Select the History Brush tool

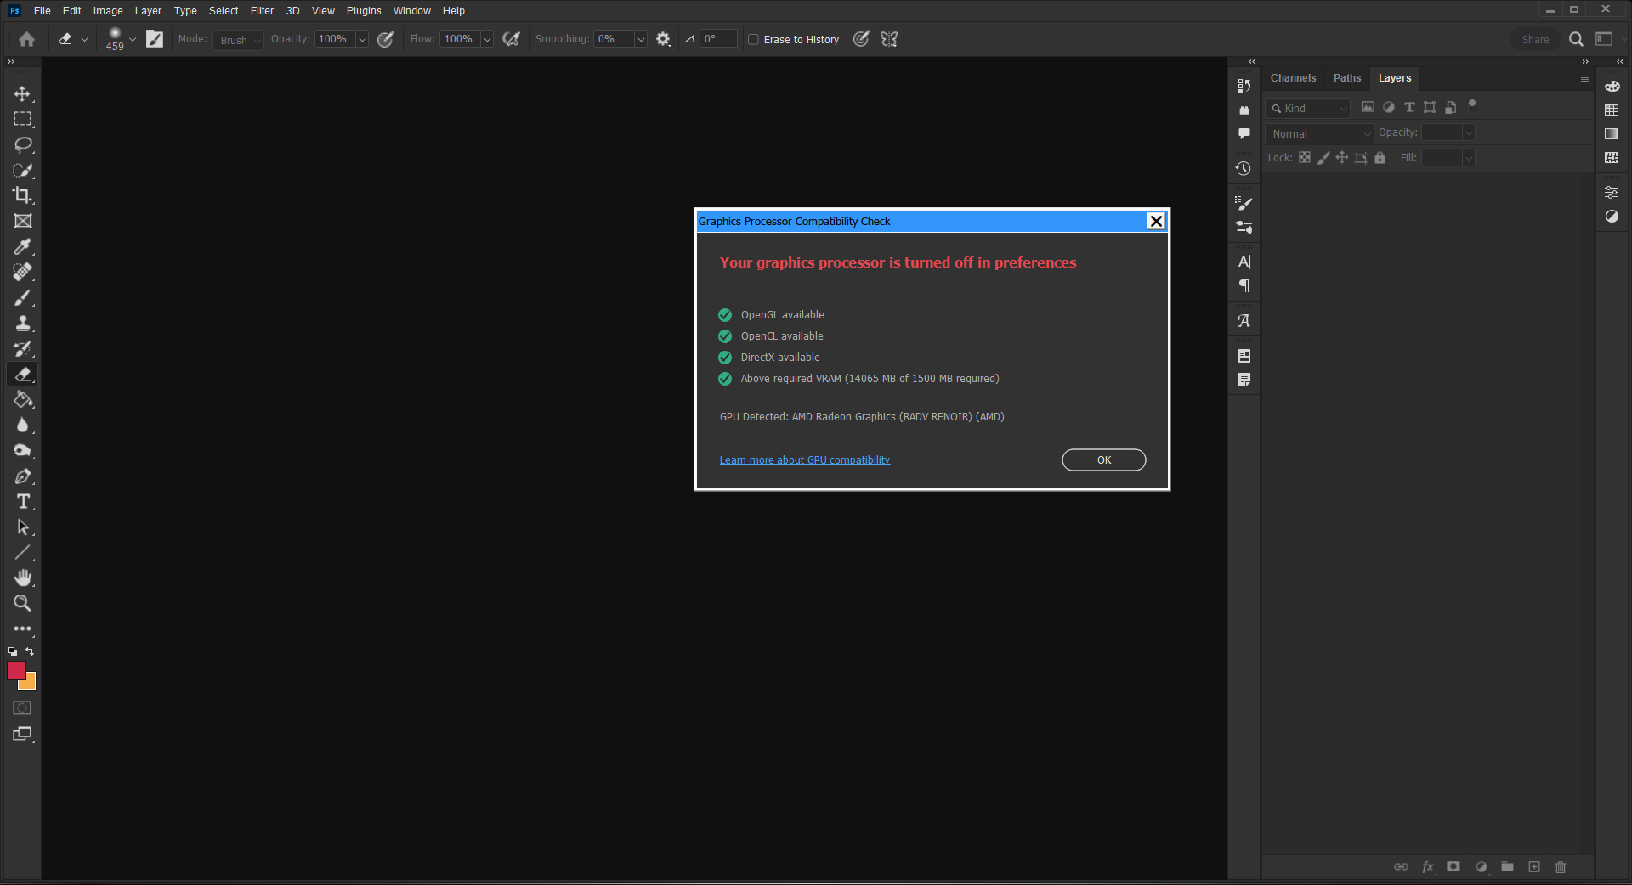[x=23, y=348]
